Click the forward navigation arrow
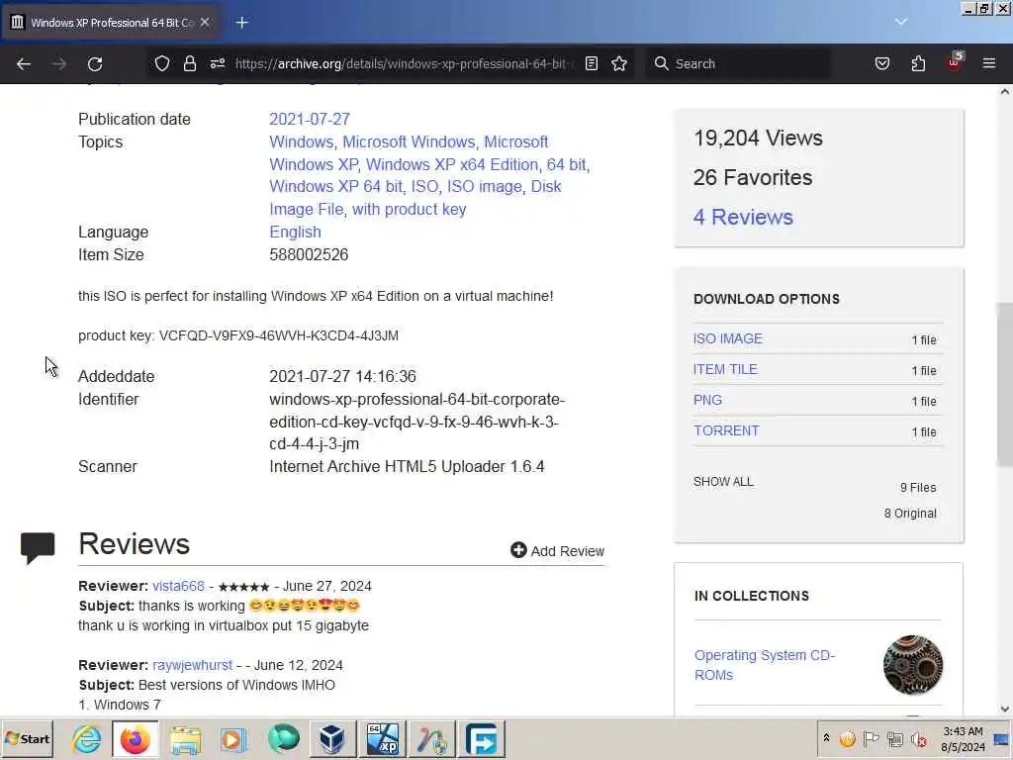This screenshot has width=1013, height=760. pos(59,63)
